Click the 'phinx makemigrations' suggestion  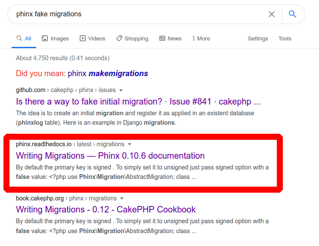[x=108, y=74]
